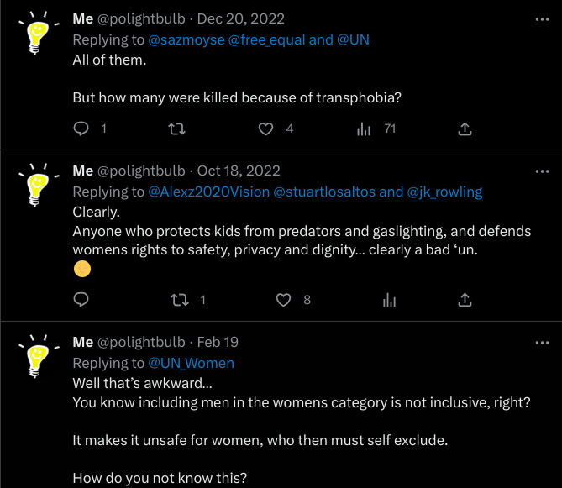View analytics showing 71 views
Screen dimensions: 562x488
tap(364, 129)
